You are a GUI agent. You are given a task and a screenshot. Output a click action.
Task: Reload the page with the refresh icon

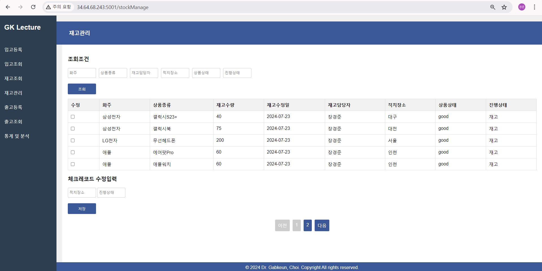[x=33, y=7]
